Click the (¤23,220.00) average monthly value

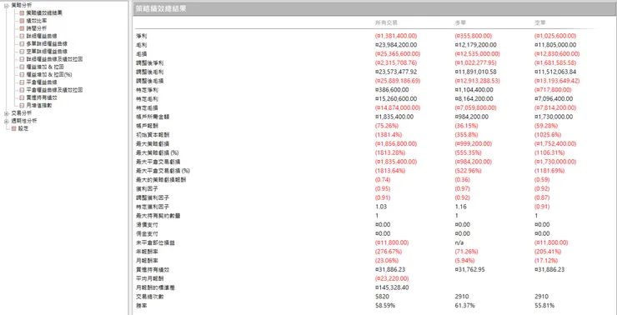coord(392,279)
